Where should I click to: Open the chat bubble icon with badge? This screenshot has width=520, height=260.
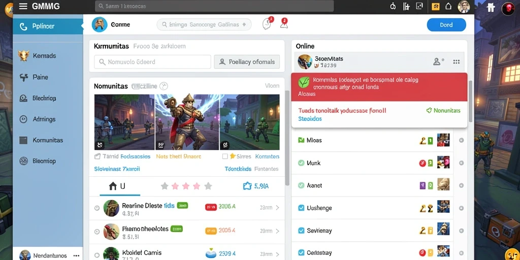267,24
